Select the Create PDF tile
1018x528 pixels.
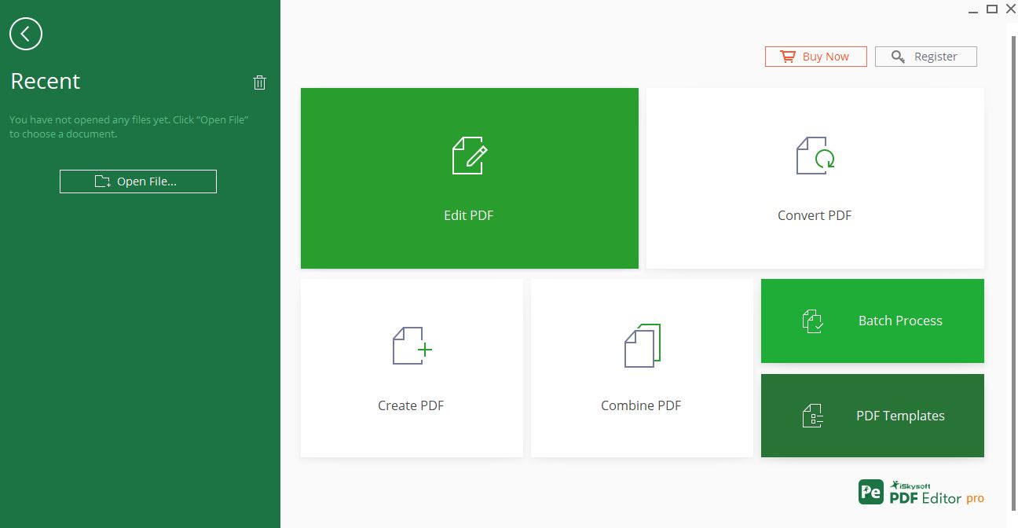coord(411,368)
